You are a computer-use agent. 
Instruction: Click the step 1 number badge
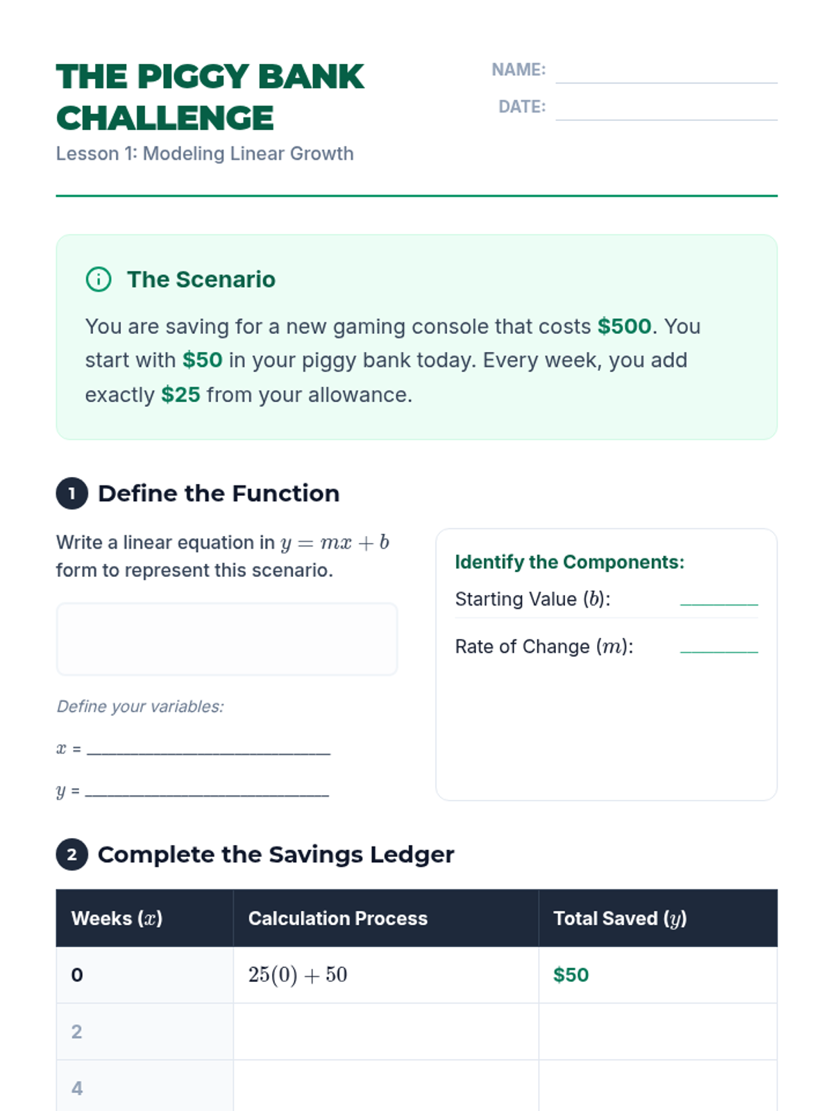(72, 494)
